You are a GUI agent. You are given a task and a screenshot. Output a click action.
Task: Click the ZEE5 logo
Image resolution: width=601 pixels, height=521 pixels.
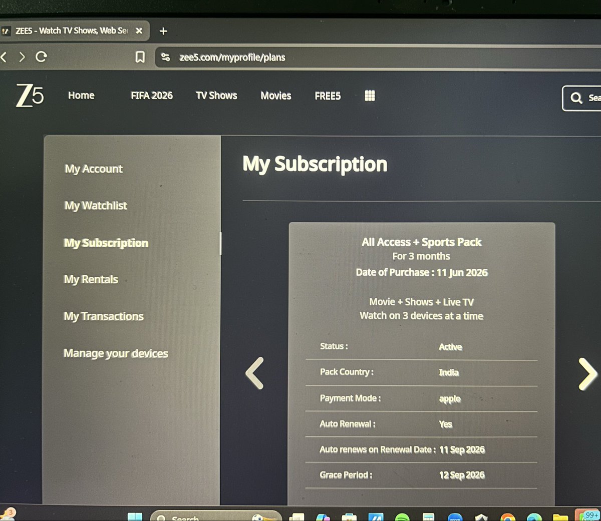[30, 95]
